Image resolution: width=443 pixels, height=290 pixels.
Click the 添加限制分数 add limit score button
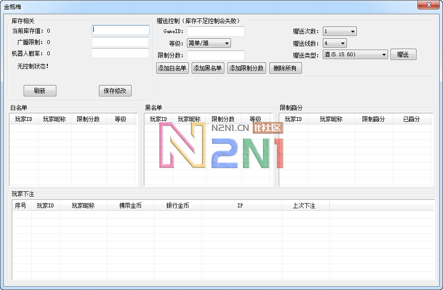(246, 68)
